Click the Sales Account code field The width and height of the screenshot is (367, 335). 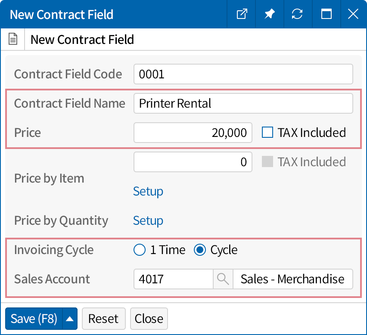tap(173, 279)
